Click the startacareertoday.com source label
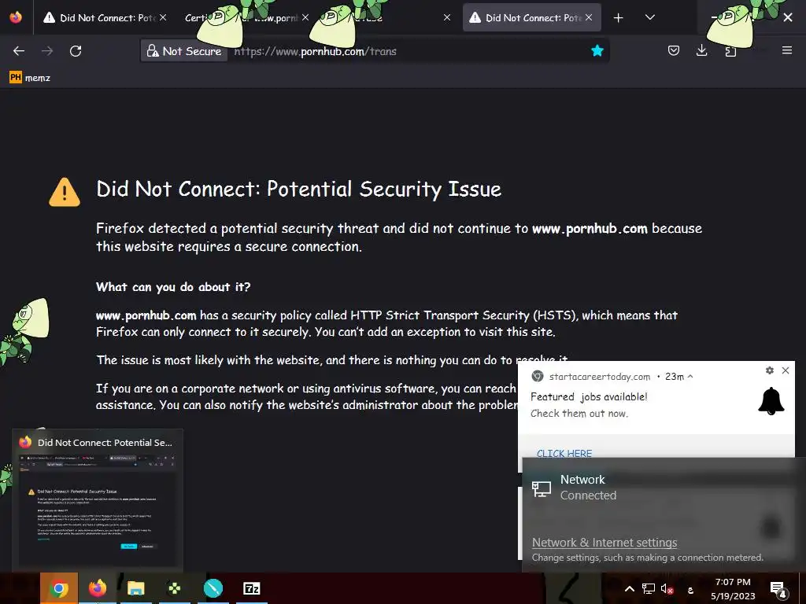This screenshot has width=806, height=604. pos(599,377)
